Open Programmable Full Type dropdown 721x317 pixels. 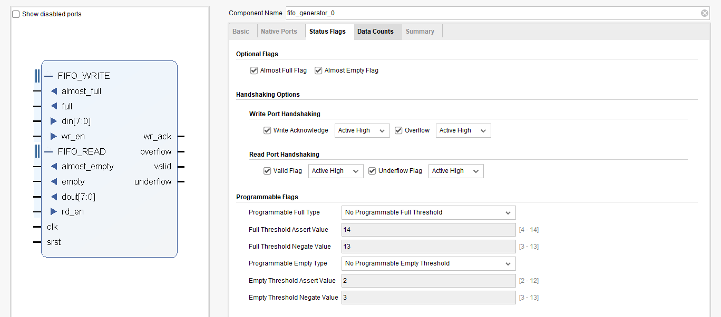pyautogui.click(x=428, y=213)
